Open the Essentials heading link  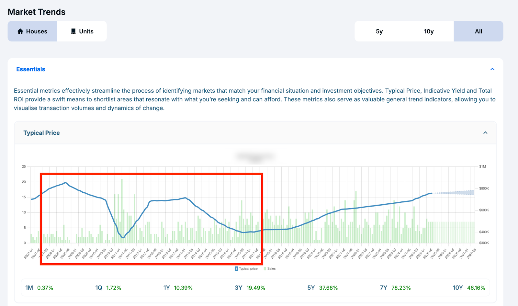coord(31,69)
